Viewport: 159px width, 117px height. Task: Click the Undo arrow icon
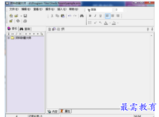(70, 16)
